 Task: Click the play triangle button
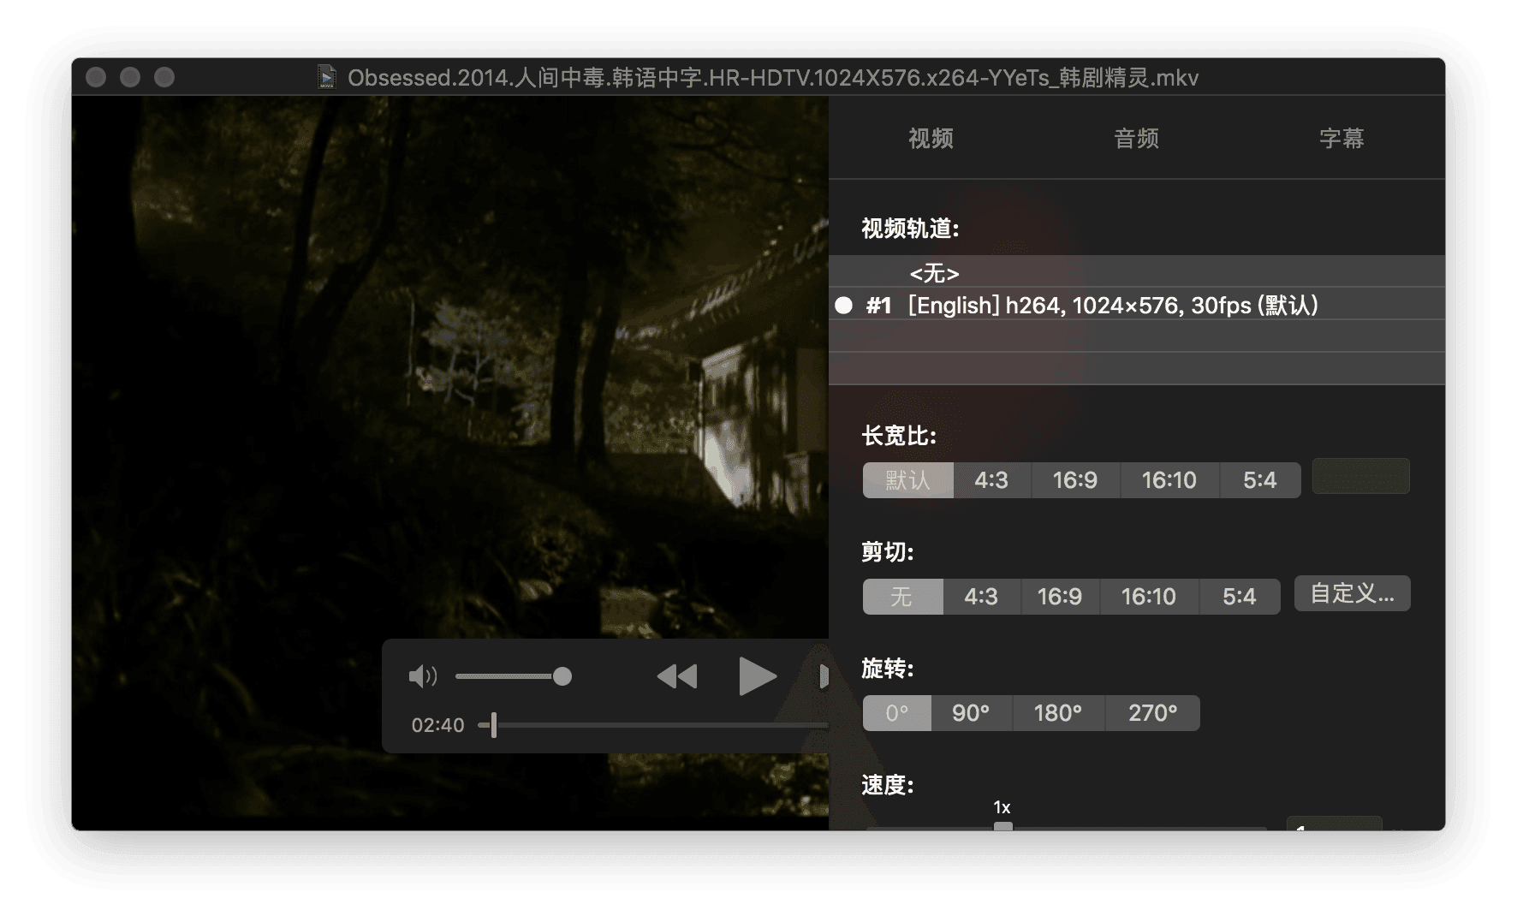coord(758,677)
